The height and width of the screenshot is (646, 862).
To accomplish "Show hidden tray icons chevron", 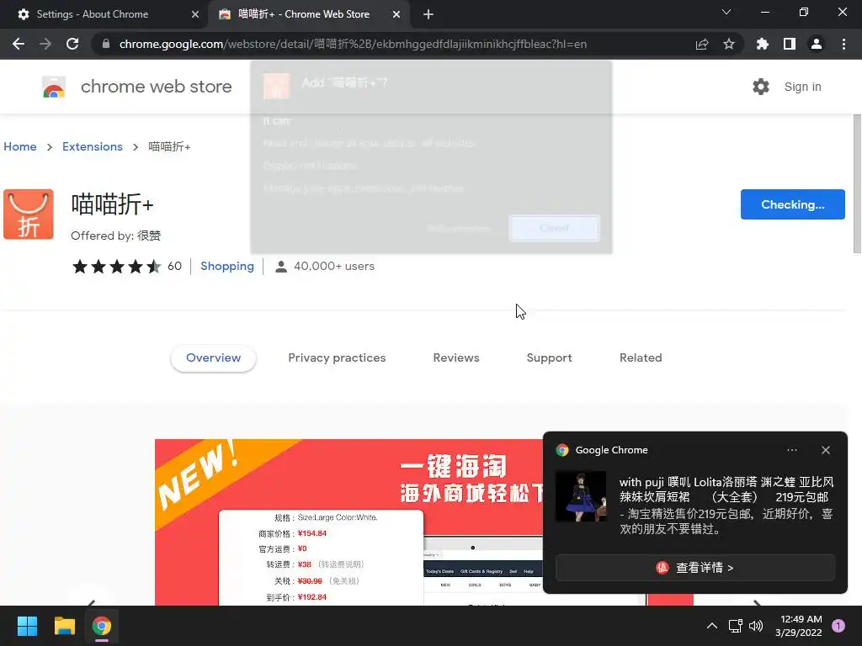I will click(x=712, y=626).
